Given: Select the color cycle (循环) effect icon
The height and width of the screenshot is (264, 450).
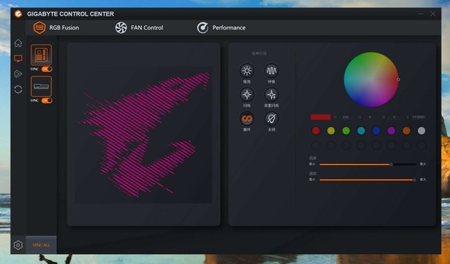Looking at the screenshot, I should point(247,118).
